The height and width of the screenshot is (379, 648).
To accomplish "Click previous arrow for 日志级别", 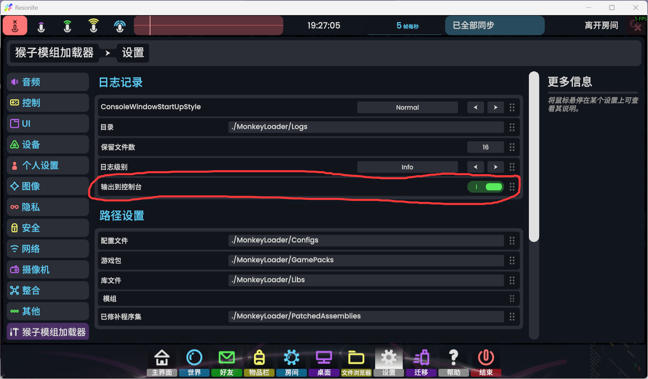I will [475, 167].
